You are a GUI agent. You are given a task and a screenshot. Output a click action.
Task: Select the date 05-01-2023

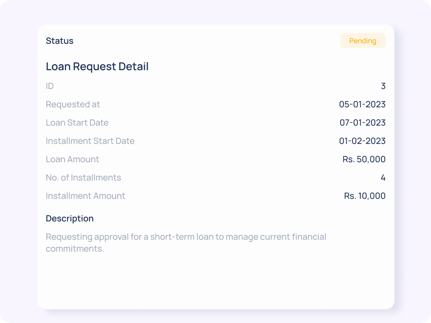363,104
